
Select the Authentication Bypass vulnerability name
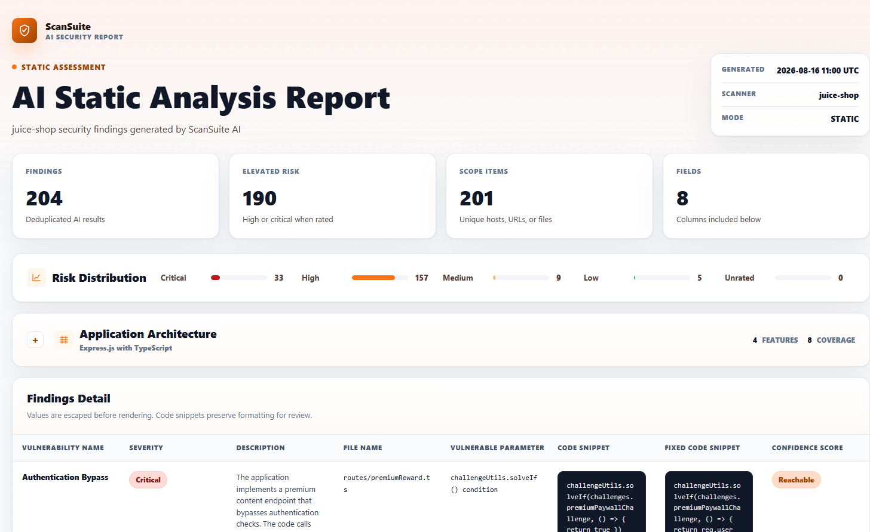point(65,478)
